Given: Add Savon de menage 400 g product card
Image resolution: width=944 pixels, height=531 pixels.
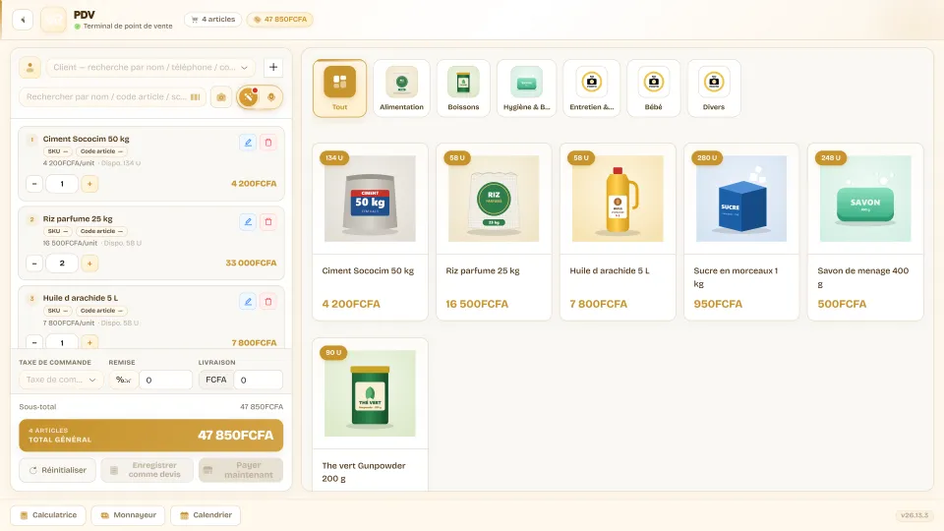Looking at the screenshot, I should pos(865,232).
